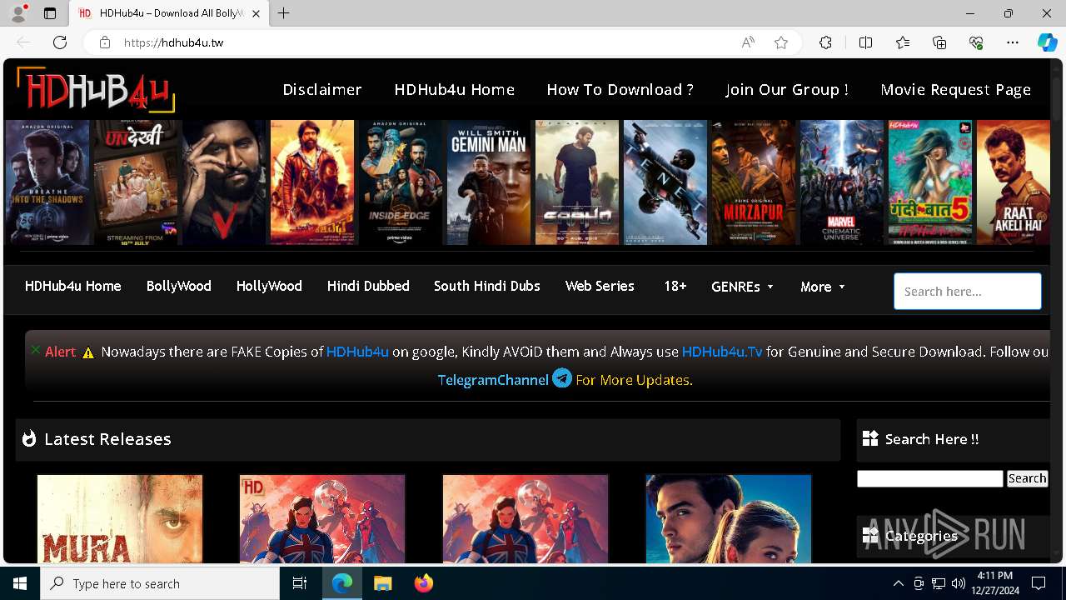Open HDHub4u link in alert

357,352
